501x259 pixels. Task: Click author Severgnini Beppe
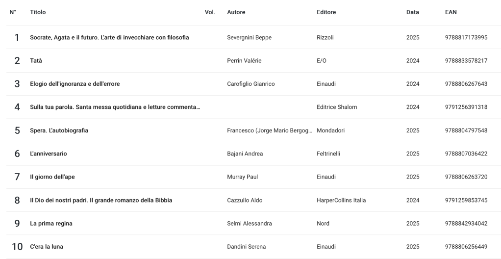(x=250, y=38)
